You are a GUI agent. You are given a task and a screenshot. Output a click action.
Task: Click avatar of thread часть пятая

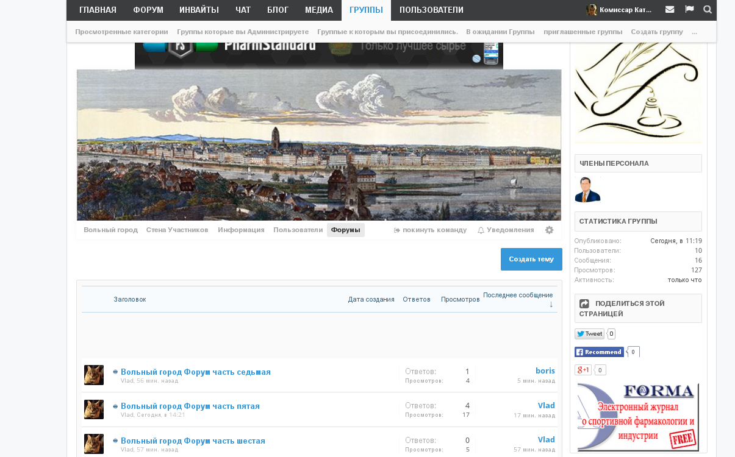(94, 409)
